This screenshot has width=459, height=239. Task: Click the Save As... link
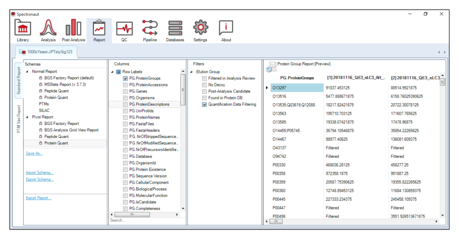(x=34, y=154)
